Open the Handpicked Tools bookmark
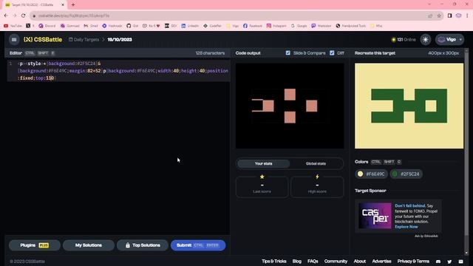Viewport: 473px width, 266px height. pyautogui.click(x=351, y=26)
